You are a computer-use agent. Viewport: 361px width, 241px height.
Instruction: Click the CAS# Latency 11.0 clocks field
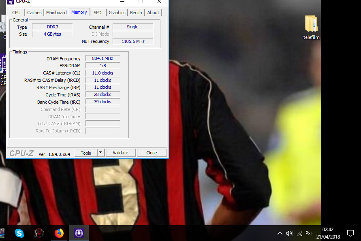[x=103, y=73]
